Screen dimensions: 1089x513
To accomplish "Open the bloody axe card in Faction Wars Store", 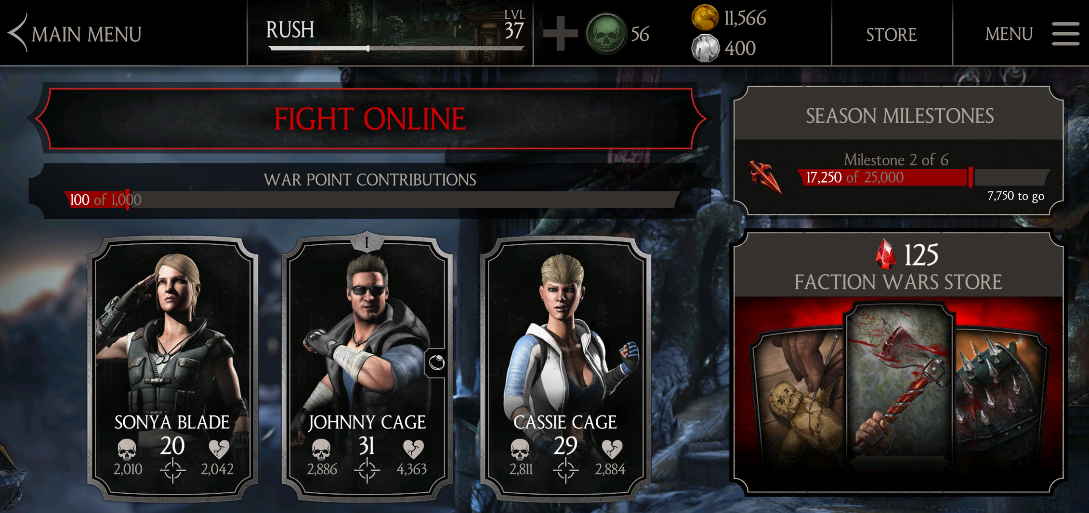I will coord(899,383).
